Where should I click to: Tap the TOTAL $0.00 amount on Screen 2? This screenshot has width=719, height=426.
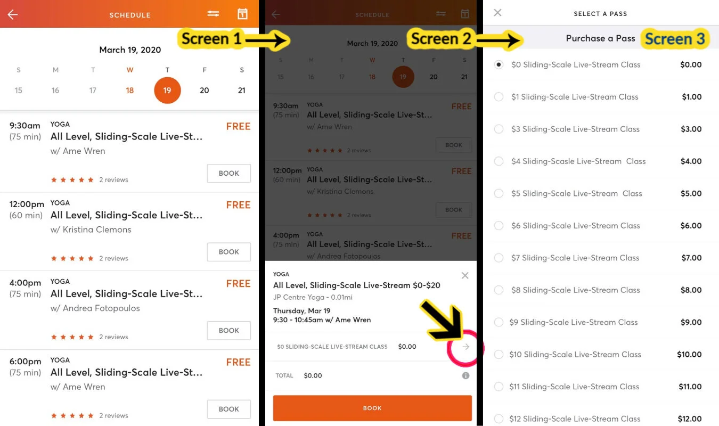pos(313,376)
